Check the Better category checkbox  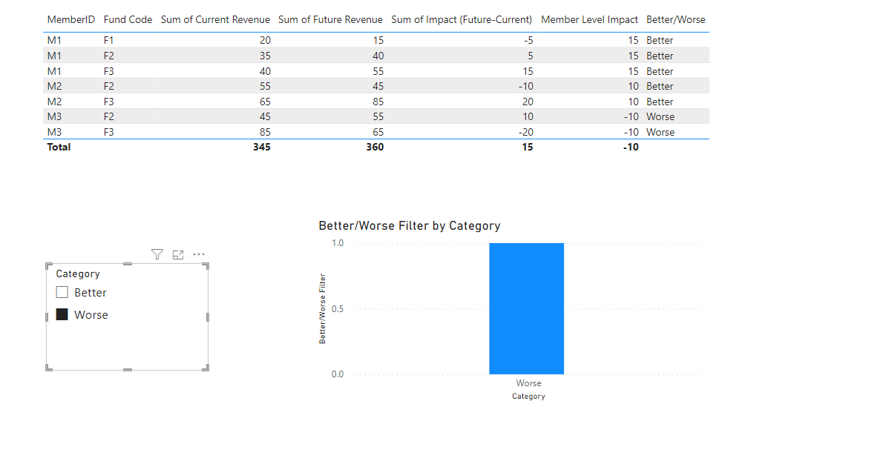pos(62,292)
